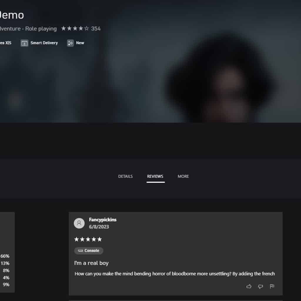301x301 pixels.
Task: Click the New badge sparkle icon
Action: (70, 43)
